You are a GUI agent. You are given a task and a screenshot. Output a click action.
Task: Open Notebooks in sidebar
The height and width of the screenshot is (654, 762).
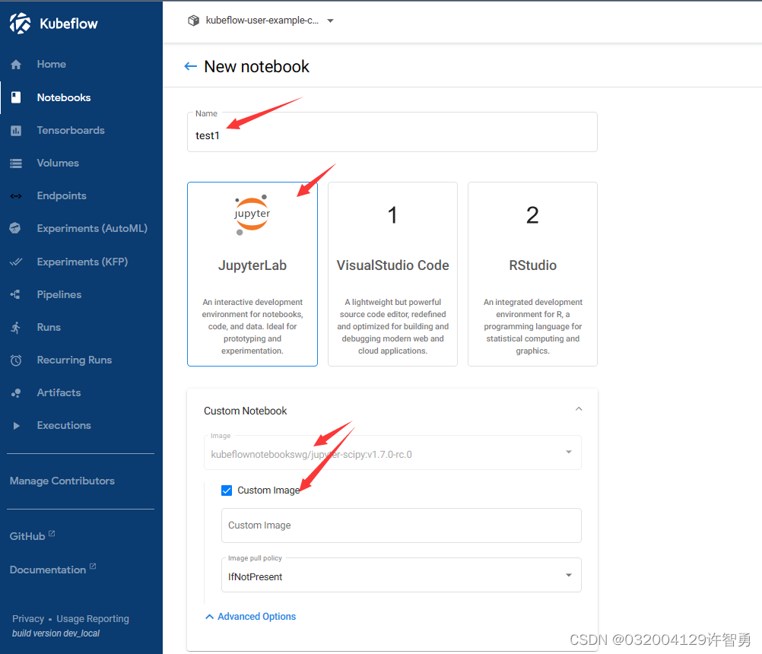[x=81, y=97]
